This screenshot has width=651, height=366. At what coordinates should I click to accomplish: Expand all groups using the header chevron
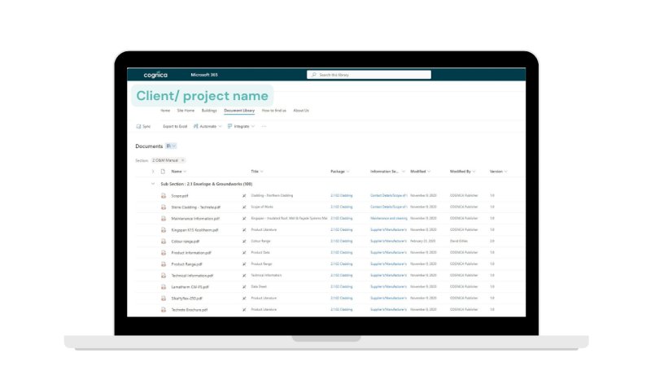153,172
